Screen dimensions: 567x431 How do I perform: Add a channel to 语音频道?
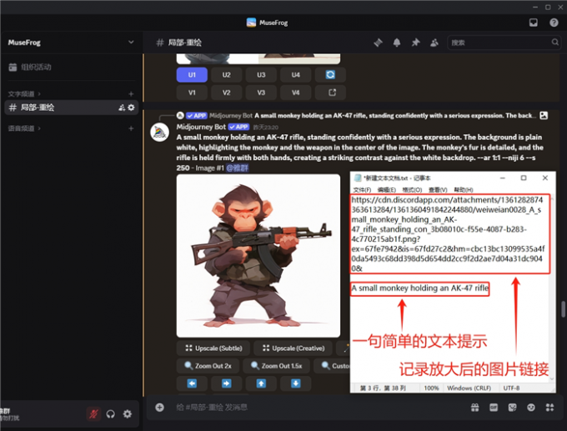(x=131, y=128)
